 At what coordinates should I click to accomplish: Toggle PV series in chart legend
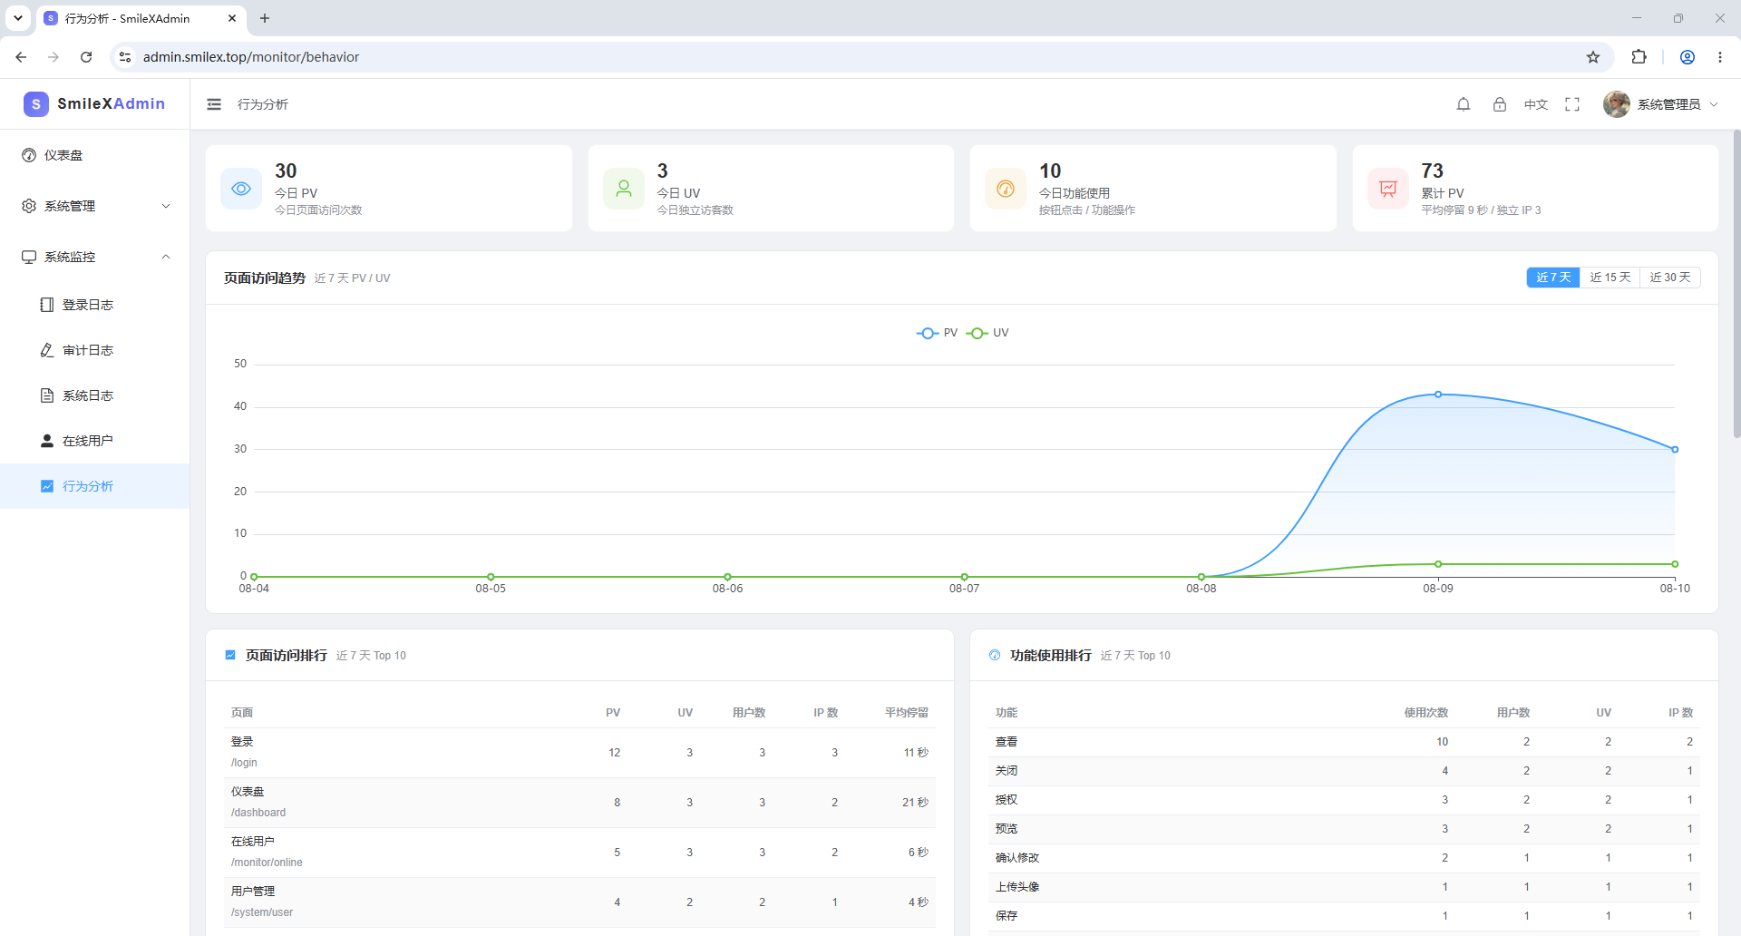coord(938,333)
